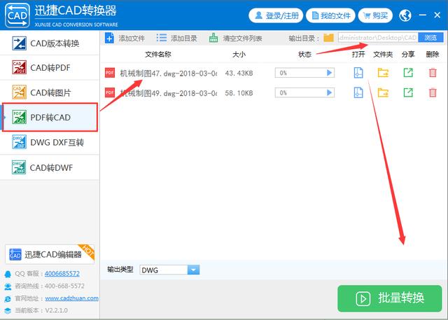The image size is (448, 320).
Task: Minimize the converter window
Action: [423, 15]
